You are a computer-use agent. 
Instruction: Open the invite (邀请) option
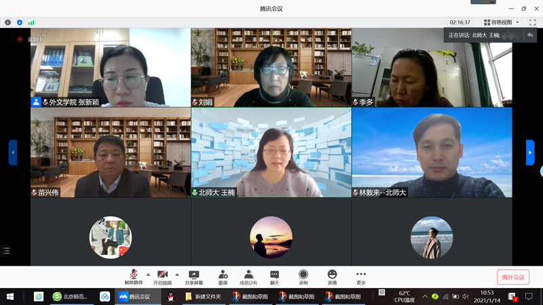pyautogui.click(x=223, y=277)
